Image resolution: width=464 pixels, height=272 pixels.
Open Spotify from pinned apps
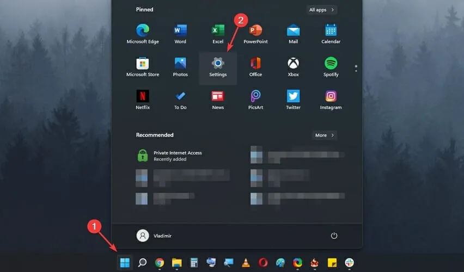click(x=331, y=67)
